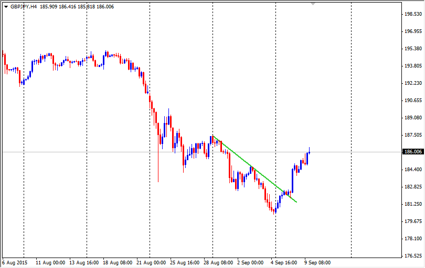This screenshot has height=268, width=425.
Task: Click the 193.805 price scale label
Action: [413, 66]
